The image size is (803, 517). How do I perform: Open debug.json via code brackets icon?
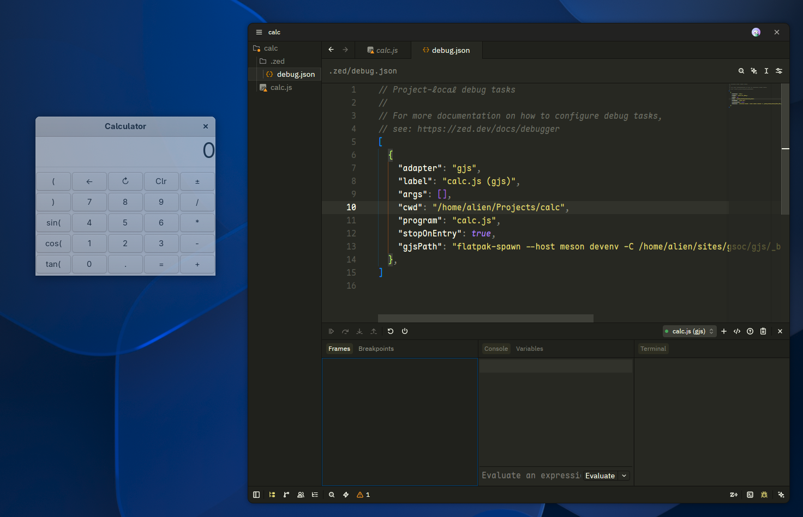(737, 331)
